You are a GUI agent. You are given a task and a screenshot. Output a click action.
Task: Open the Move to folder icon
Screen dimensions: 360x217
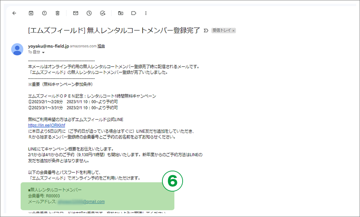tap(120, 13)
